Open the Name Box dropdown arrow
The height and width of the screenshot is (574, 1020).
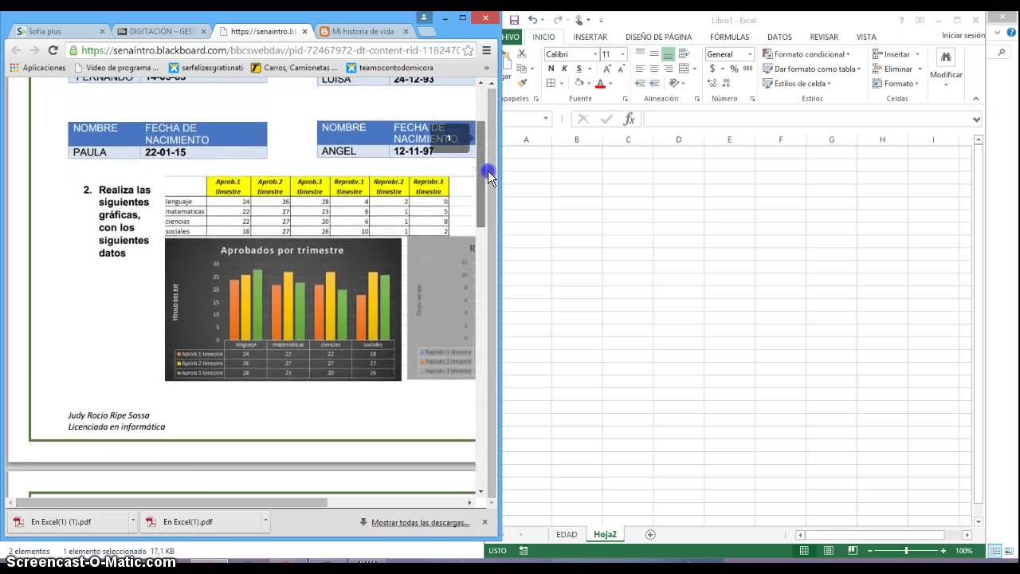(x=546, y=119)
